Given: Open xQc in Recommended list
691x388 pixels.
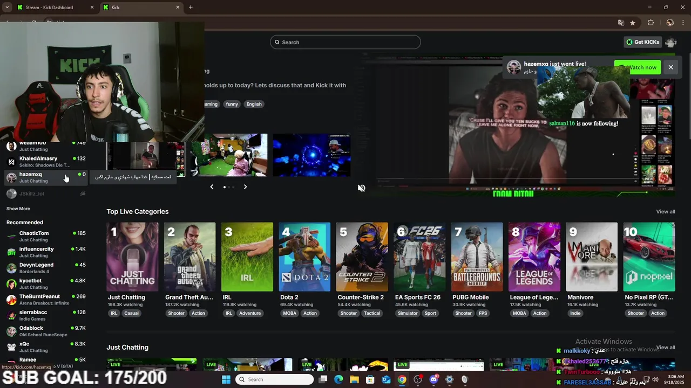Looking at the screenshot, I should [x=46, y=347].
